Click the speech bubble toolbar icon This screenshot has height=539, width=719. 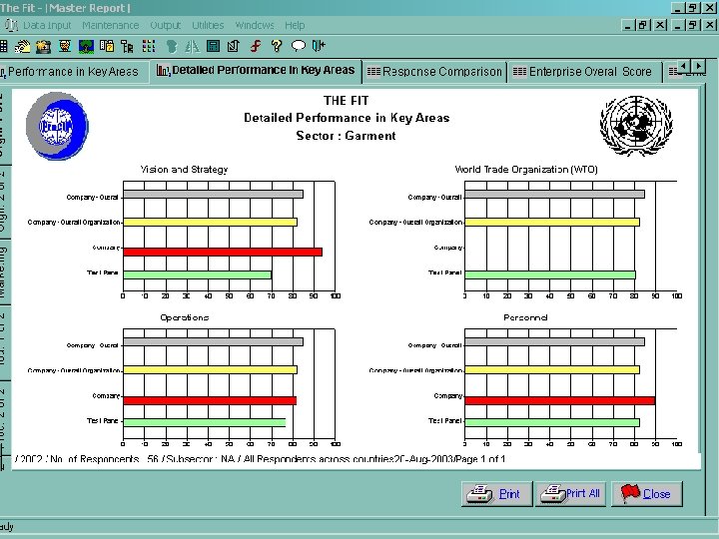tap(298, 46)
